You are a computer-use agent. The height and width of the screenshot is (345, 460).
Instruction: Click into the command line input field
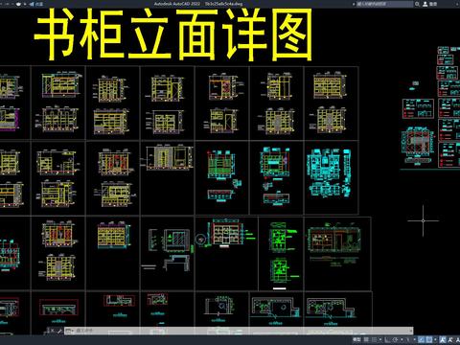242,331
